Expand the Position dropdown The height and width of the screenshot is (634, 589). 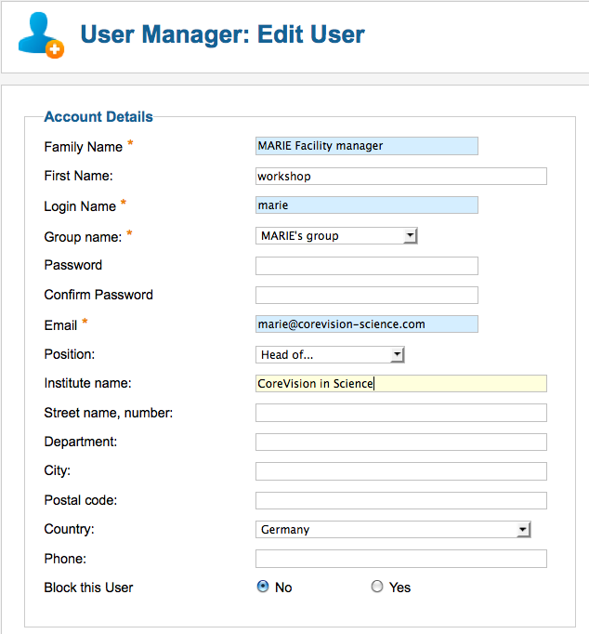tap(330, 354)
